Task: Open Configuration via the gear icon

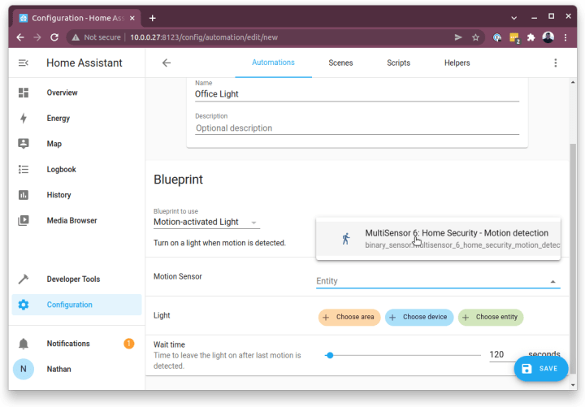Action: coord(23,305)
